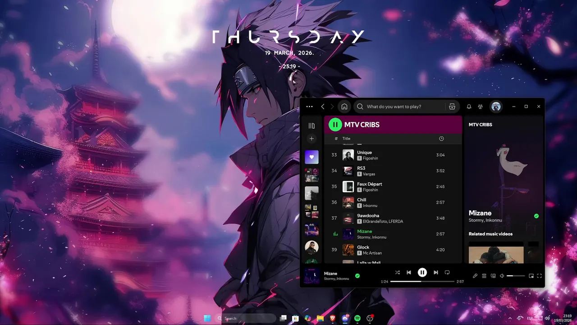Open artist LFERDA link
The height and width of the screenshot is (325, 577).
pyautogui.click(x=395, y=221)
